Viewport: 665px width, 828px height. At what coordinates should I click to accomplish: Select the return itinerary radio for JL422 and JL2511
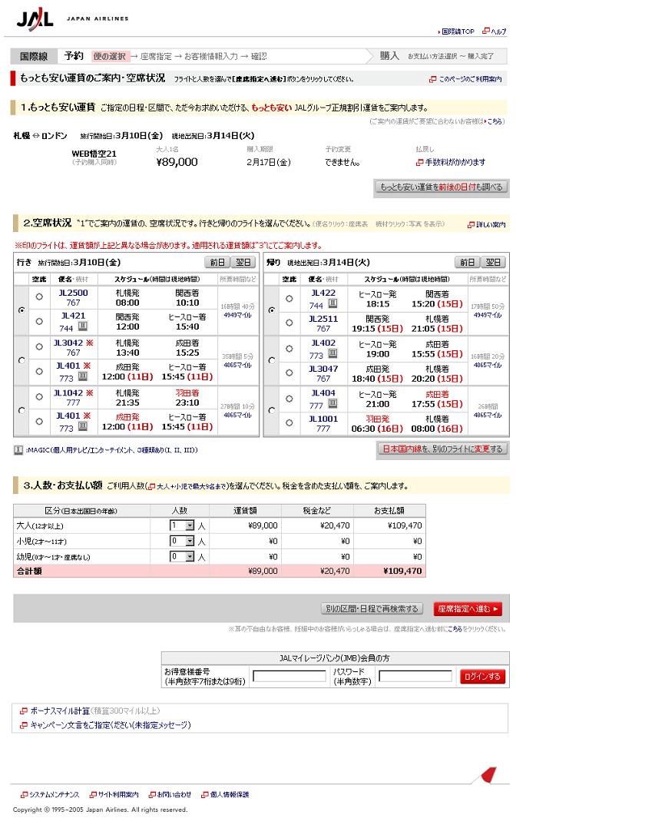click(x=271, y=310)
